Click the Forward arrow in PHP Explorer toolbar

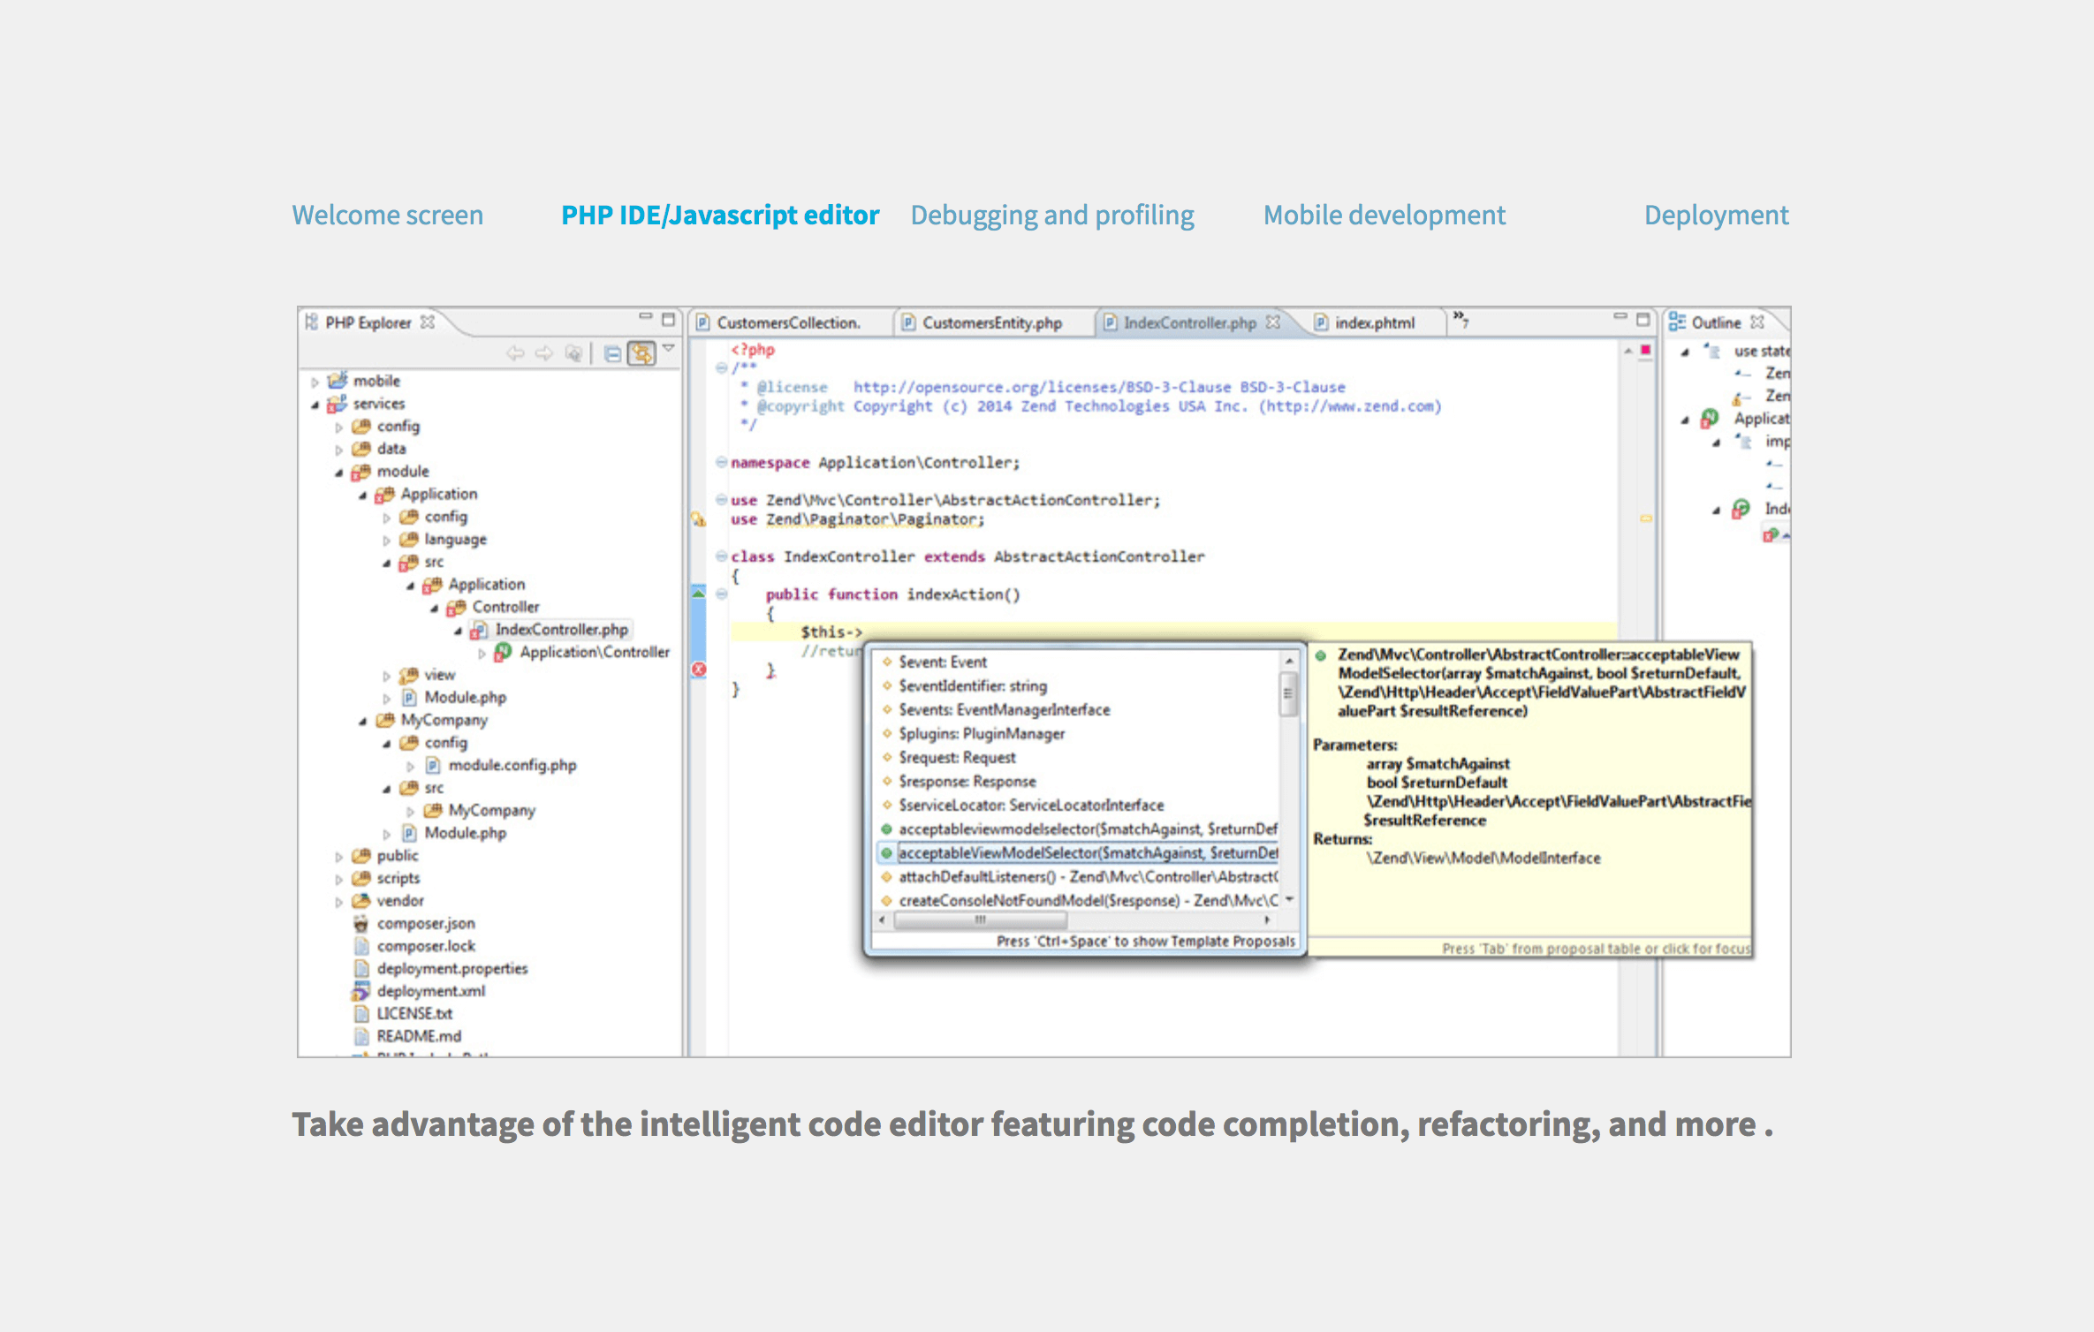click(544, 353)
